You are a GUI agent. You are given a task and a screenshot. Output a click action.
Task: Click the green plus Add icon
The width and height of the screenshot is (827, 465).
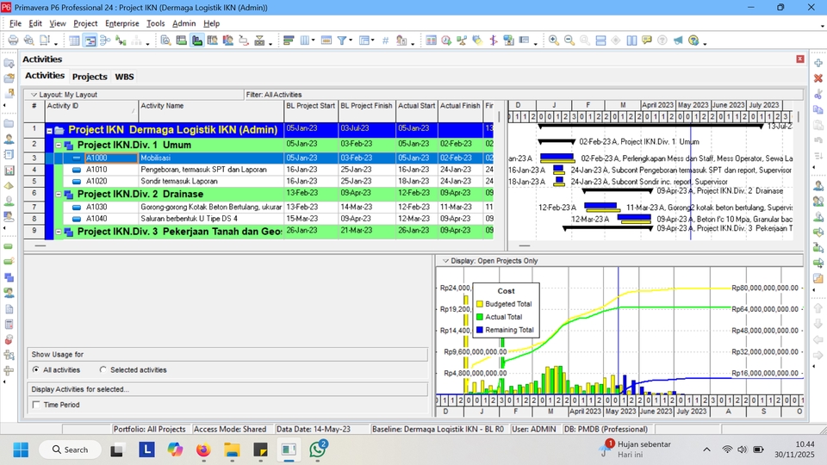pos(818,63)
